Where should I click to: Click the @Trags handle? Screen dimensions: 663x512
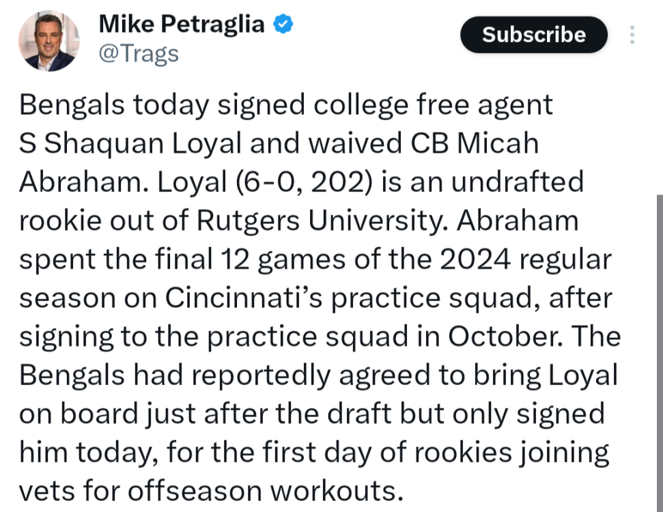139,53
